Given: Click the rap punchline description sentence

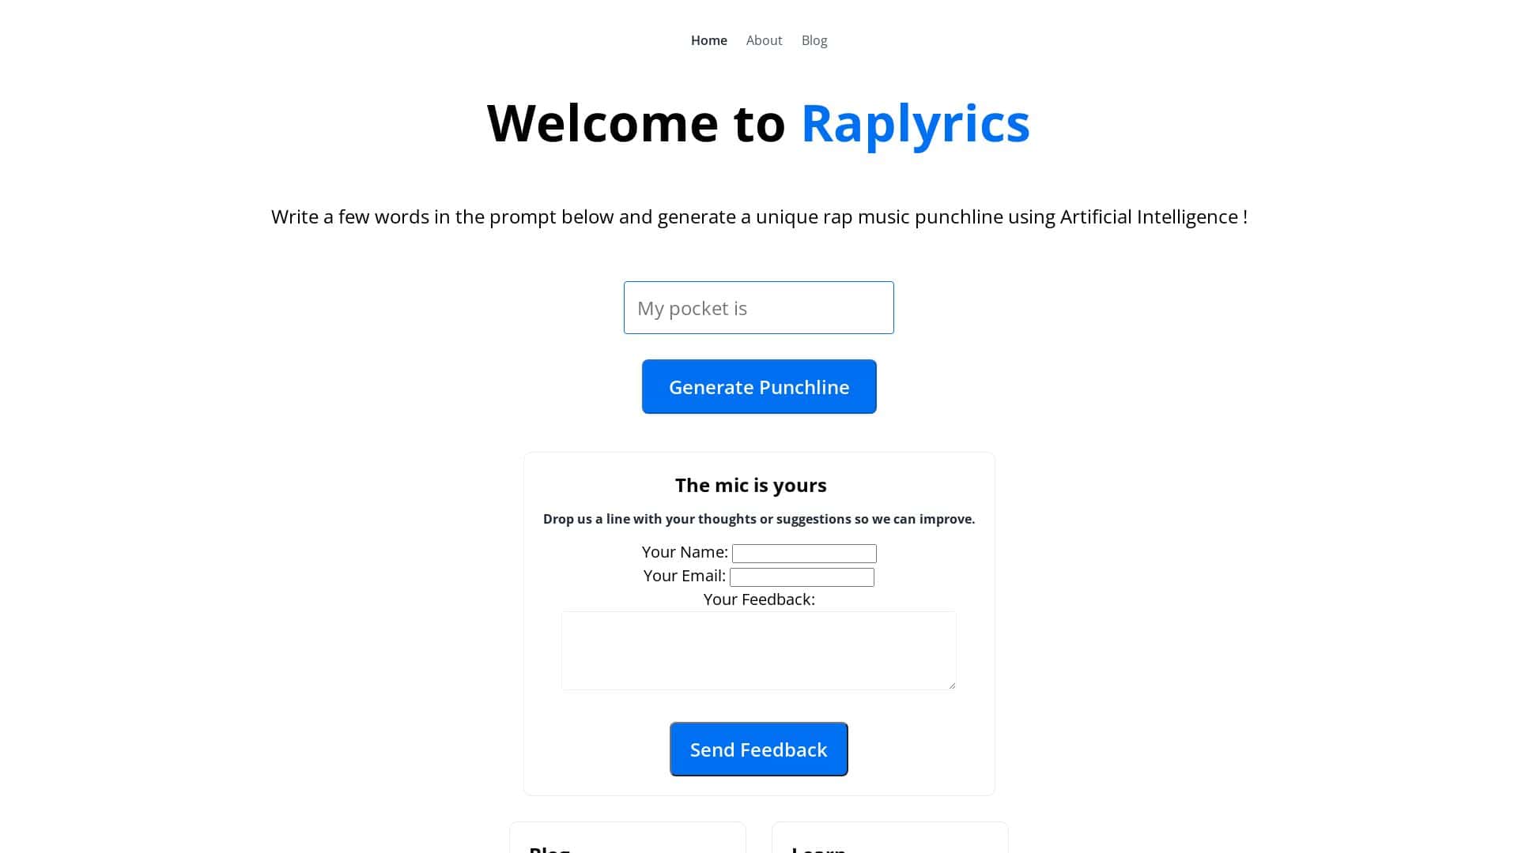Looking at the screenshot, I should 759,216.
